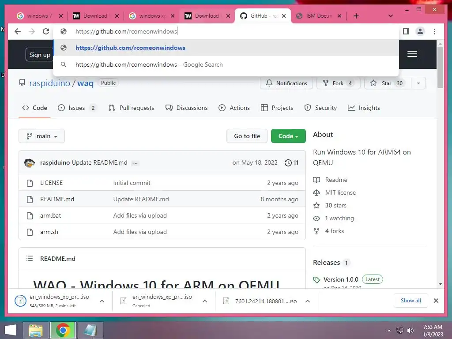
Task: Open the Chrome three-dot menu
Action: pos(434,31)
